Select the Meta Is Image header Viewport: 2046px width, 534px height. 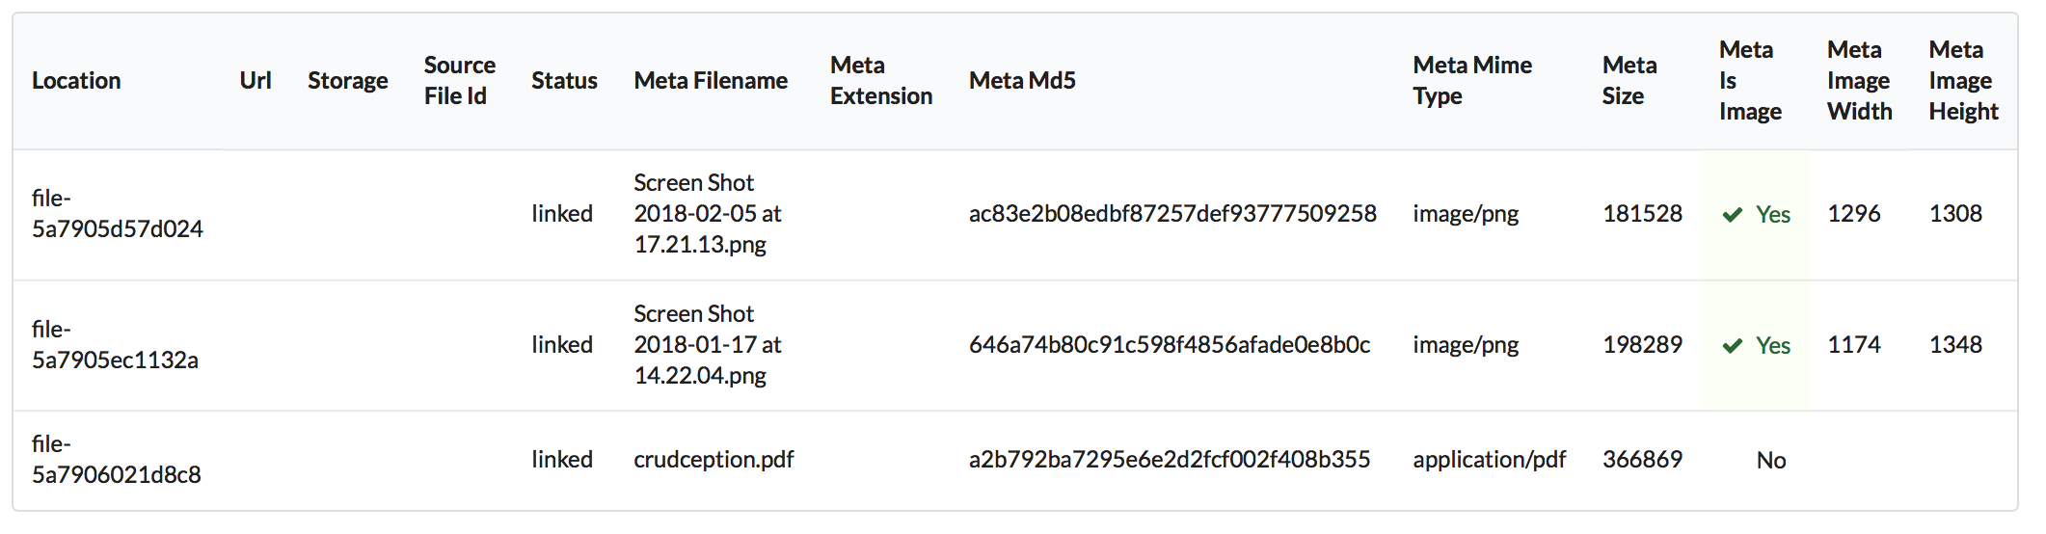pos(1749,81)
